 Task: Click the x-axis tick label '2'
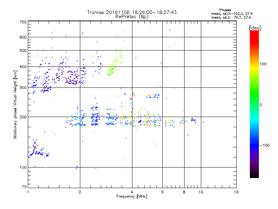pos(80,192)
